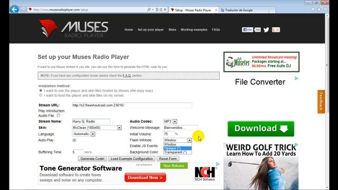The height and width of the screenshot is (190, 338).
Task: Open the FAQs menu item
Action: pos(216,30)
